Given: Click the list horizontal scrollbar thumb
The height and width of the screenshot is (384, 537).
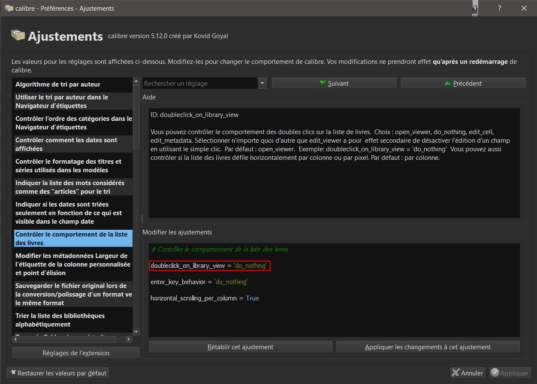Looking at the screenshot, I should pos(69,339).
